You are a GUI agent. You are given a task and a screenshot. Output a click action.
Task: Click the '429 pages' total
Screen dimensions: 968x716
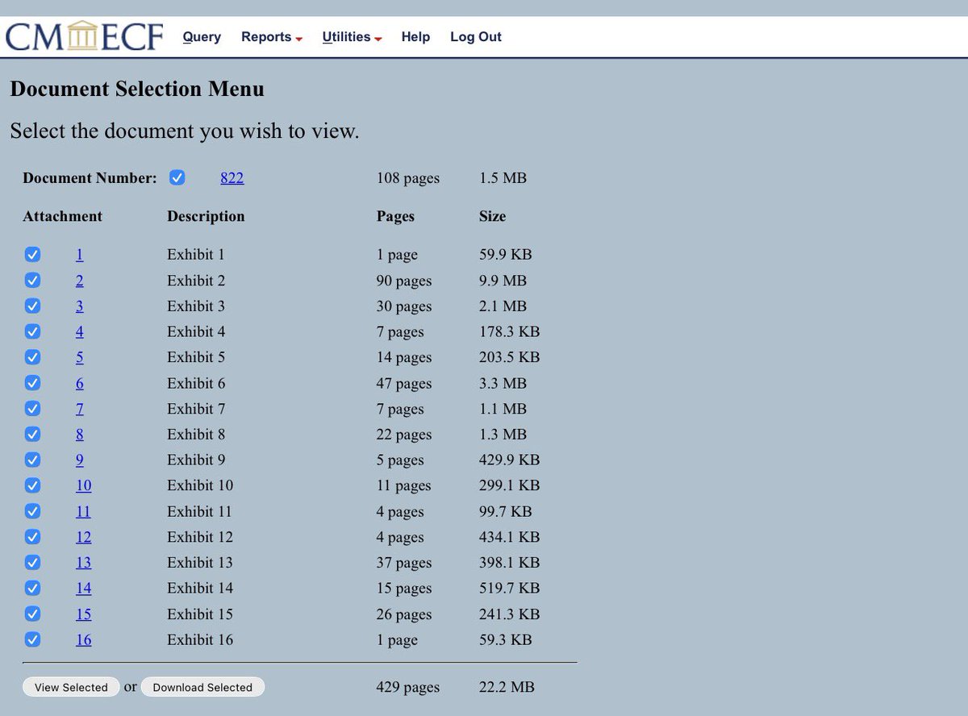408,687
